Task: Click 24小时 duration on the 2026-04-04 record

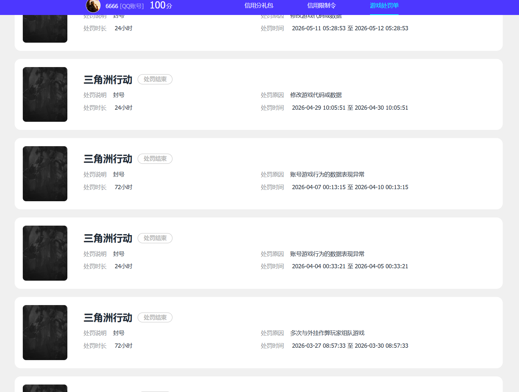Action: click(x=124, y=266)
